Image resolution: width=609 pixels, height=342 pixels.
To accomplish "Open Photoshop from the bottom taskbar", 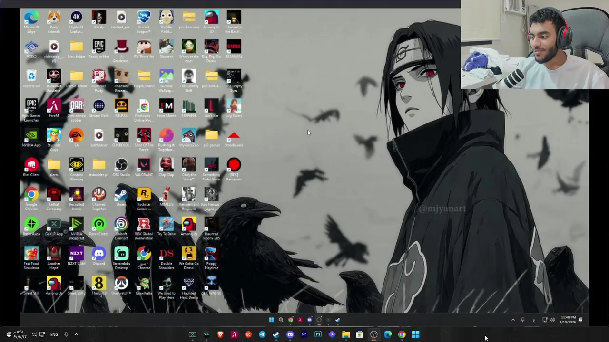I will (x=318, y=334).
